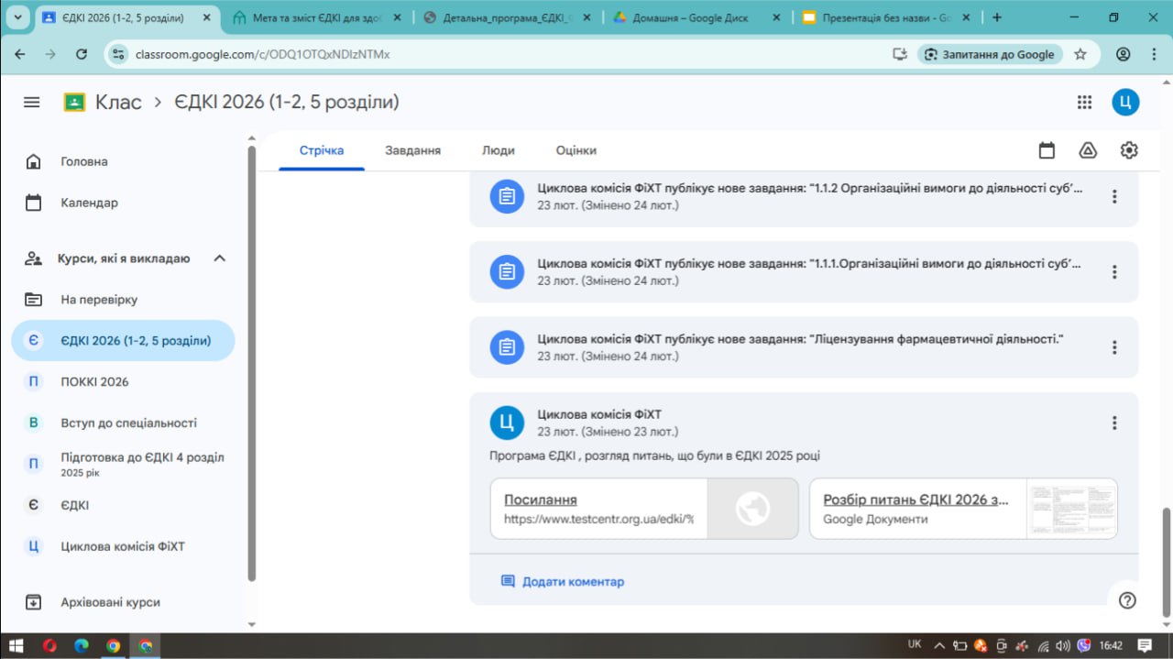The width and height of the screenshot is (1173, 659).
Task: Open the Google apps grid
Action: click(1084, 103)
